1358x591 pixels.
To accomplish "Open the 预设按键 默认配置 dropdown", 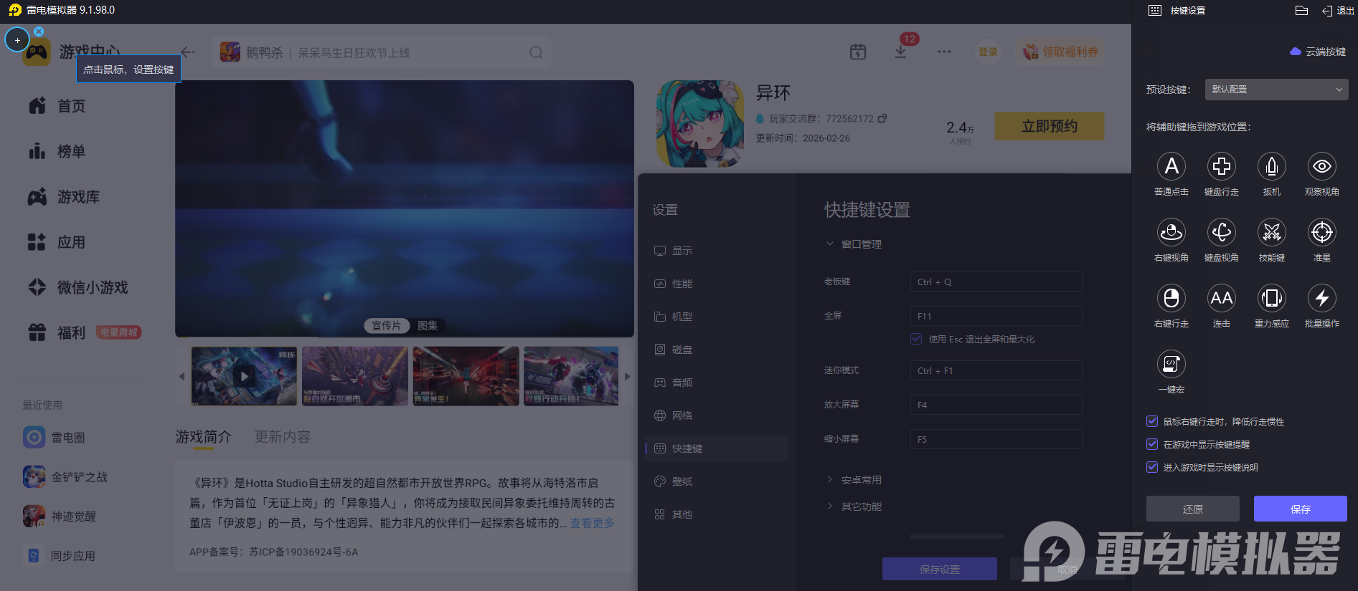I will click(1276, 90).
